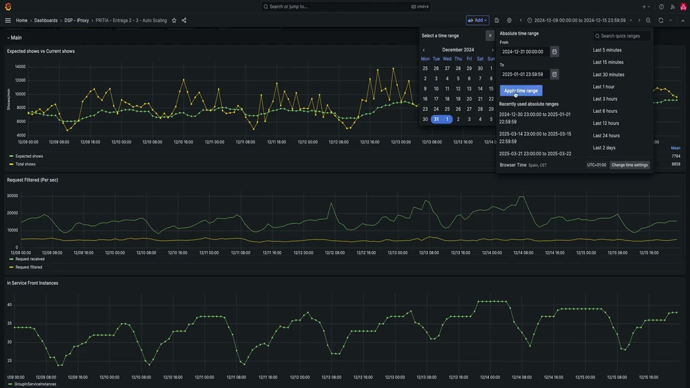Zoom out time range magnifier icon
Image resolution: width=690 pixels, height=388 pixels.
tap(648, 20)
